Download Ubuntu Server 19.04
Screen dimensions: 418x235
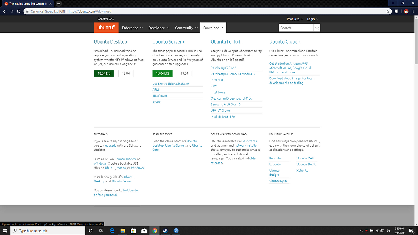184,73
